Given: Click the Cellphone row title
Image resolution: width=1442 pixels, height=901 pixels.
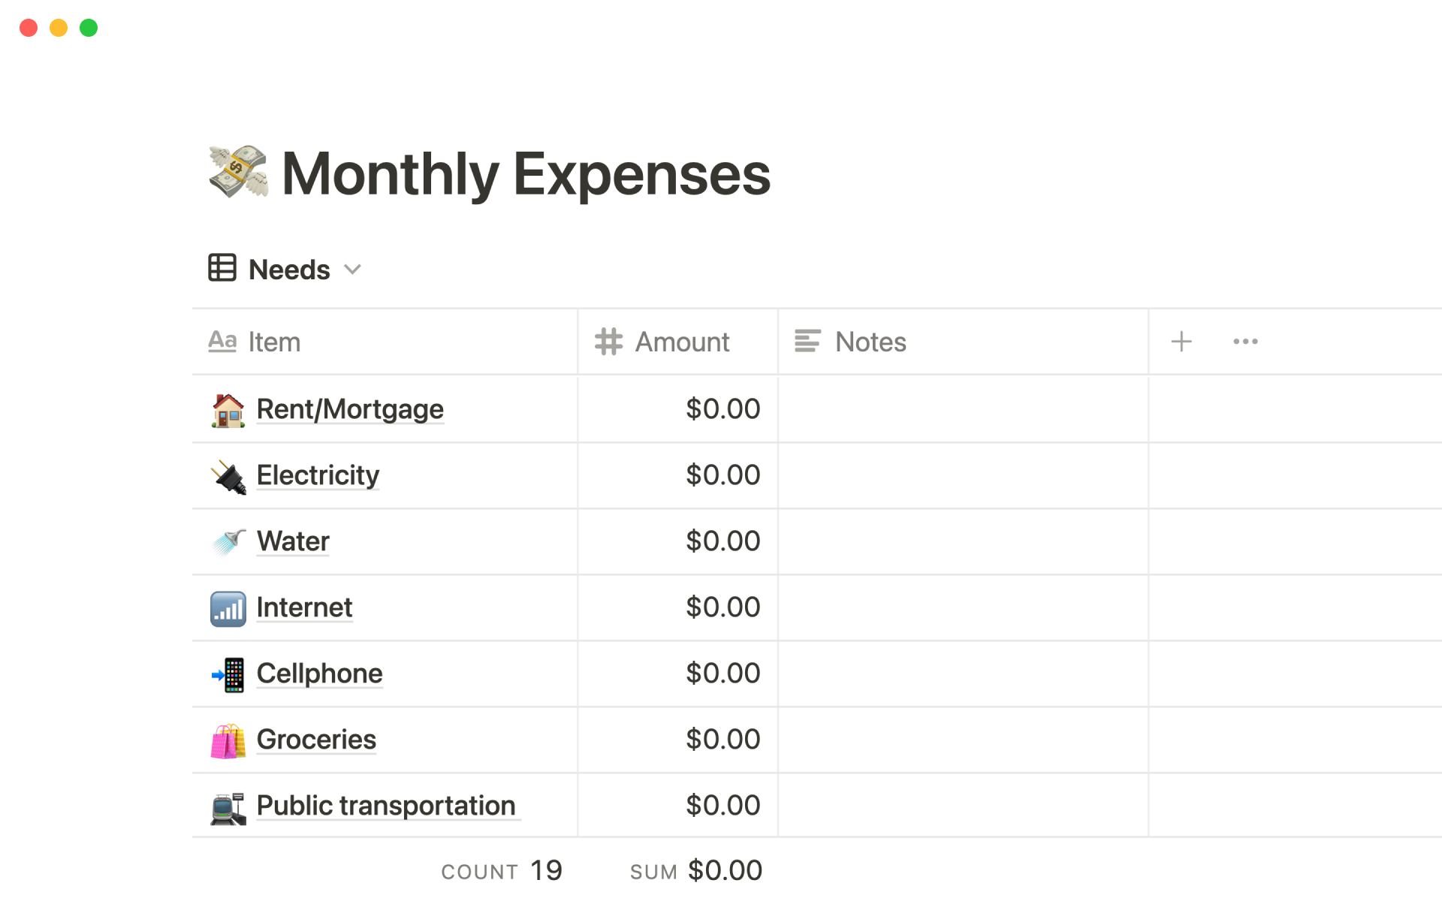Looking at the screenshot, I should (x=319, y=673).
